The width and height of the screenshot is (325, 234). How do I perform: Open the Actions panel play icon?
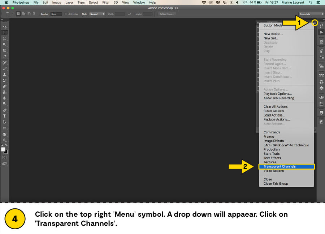[321, 32]
